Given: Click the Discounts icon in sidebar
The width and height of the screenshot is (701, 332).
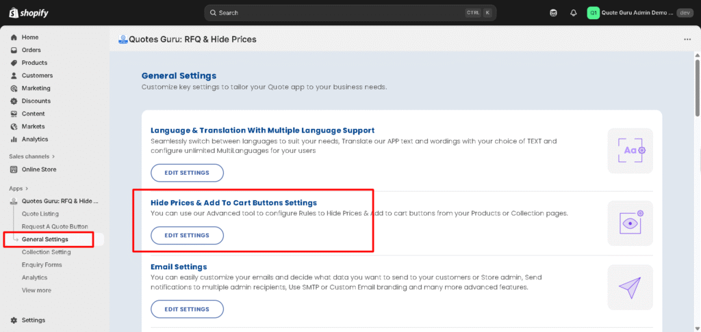Looking at the screenshot, I should point(14,101).
